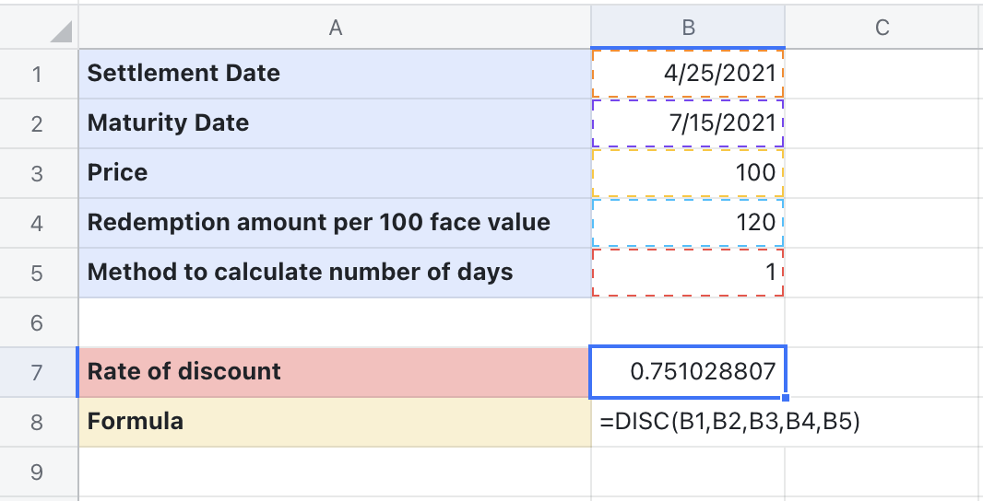This screenshot has width=983, height=501.
Task: Click 'Method to calculate number of days' cell
Action: [335, 273]
